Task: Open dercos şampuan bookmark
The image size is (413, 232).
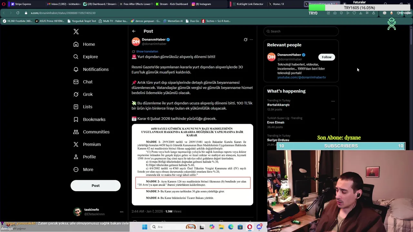Action: click(146, 21)
